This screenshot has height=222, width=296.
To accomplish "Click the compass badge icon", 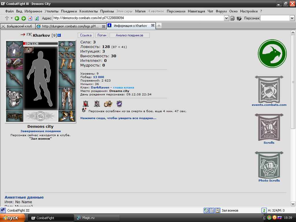I will click(108, 104).
